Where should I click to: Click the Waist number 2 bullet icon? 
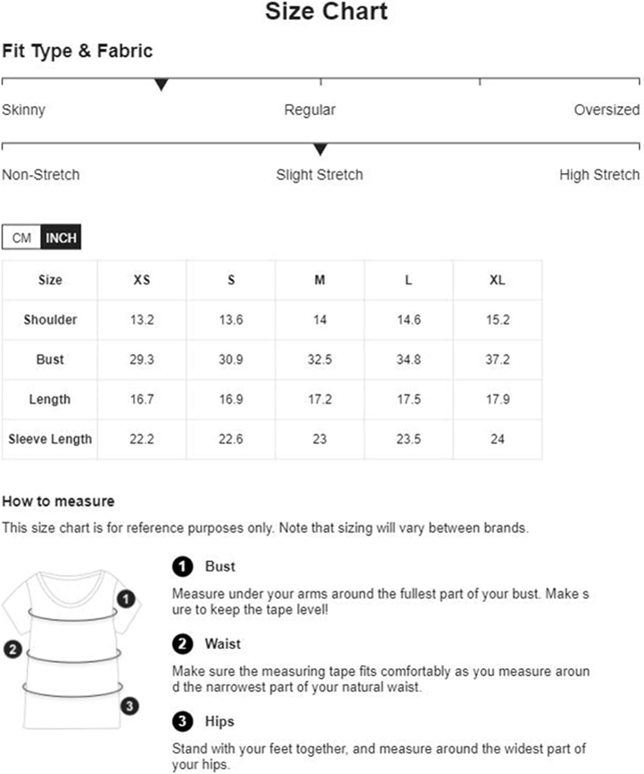[182, 644]
